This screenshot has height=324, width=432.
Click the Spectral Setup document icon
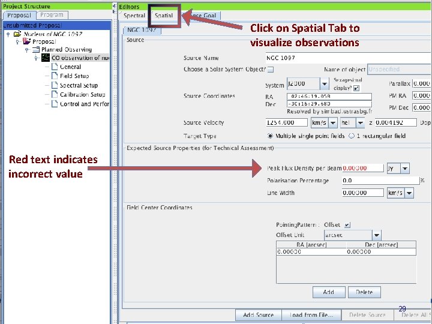click(x=55, y=85)
